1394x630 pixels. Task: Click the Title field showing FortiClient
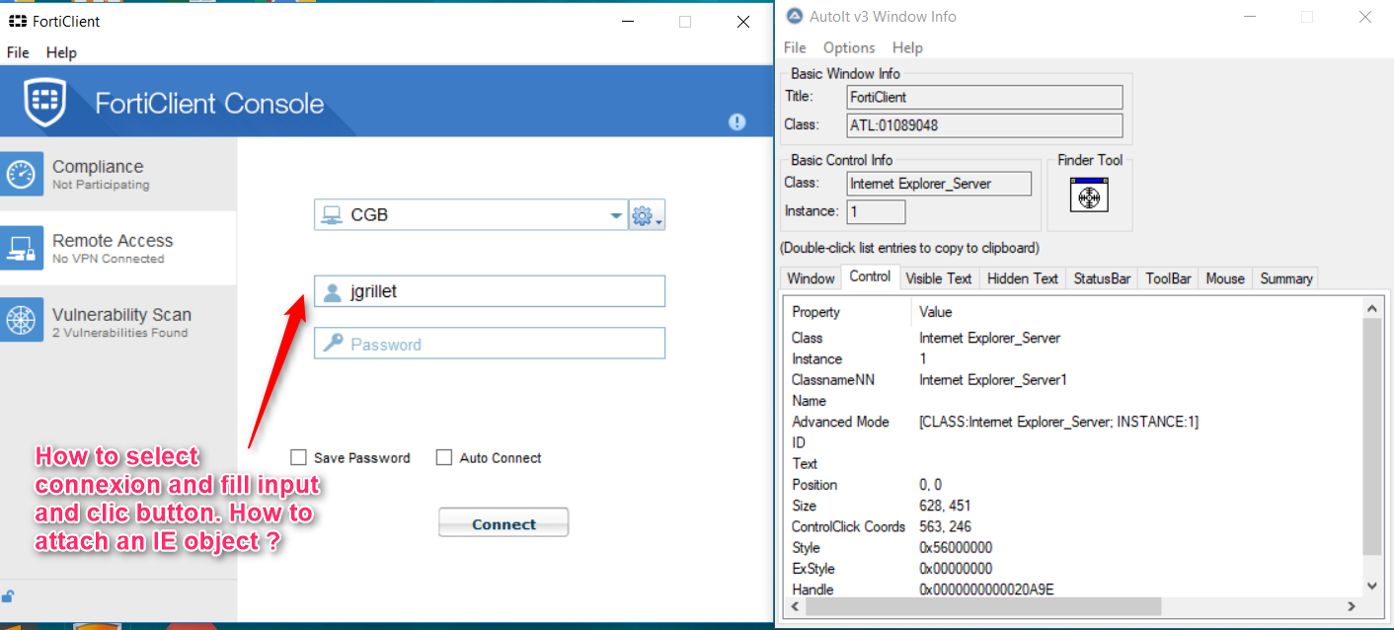(985, 97)
